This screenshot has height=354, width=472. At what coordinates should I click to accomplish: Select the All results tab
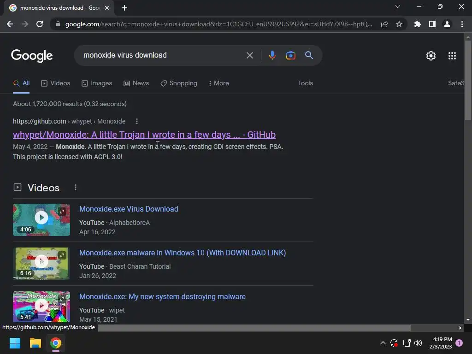coord(21,83)
